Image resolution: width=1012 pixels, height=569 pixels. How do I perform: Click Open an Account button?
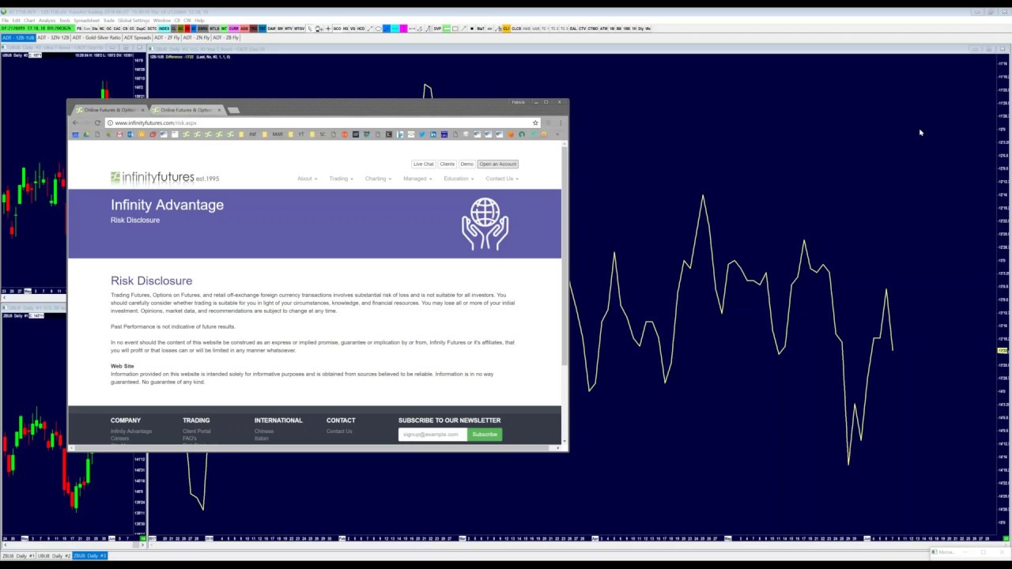point(497,164)
